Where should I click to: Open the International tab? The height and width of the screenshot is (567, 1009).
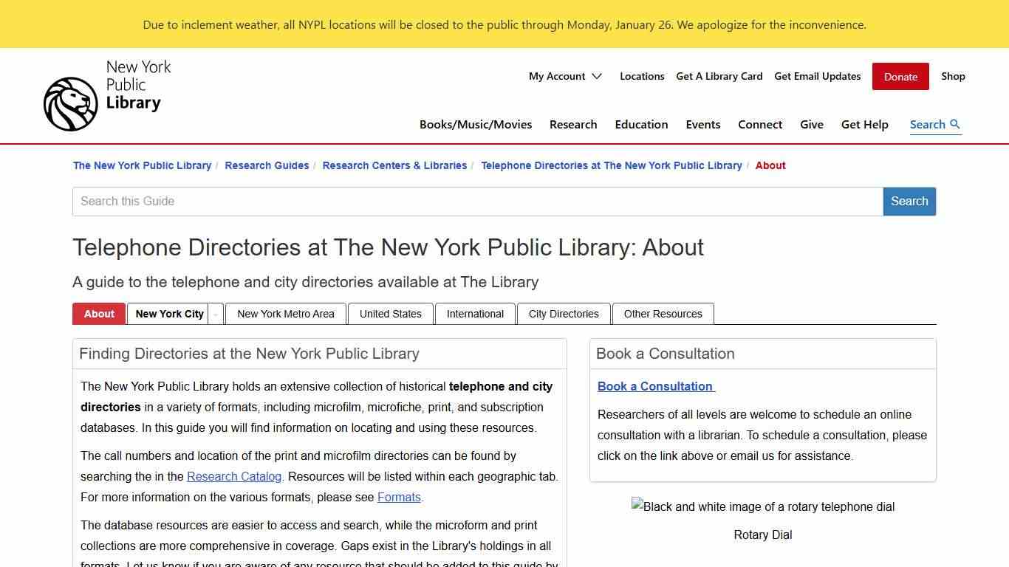pyautogui.click(x=475, y=314)
